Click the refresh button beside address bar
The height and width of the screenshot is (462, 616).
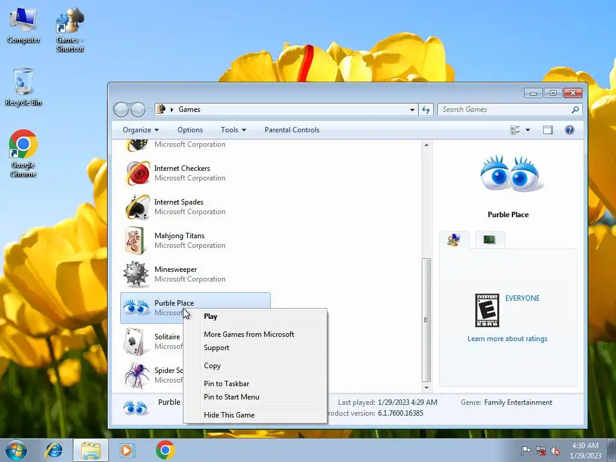click(x=426, y=109)
